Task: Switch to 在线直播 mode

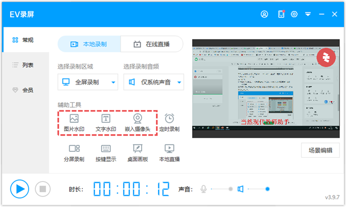Action: click(152, 44)
